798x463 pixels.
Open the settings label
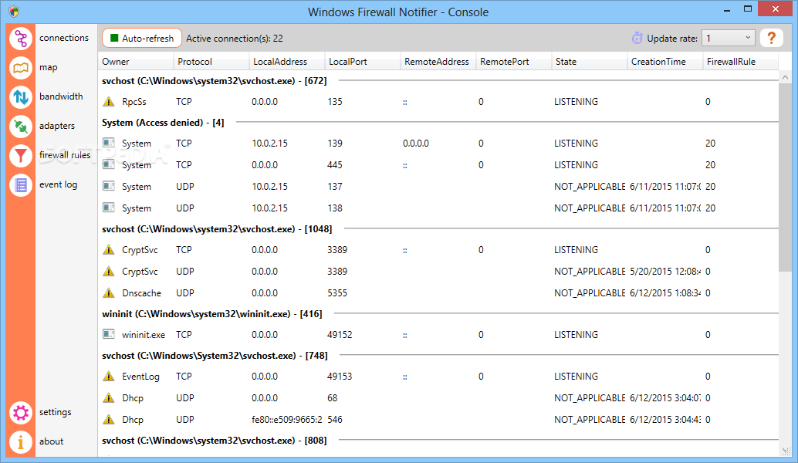(x=56, y=412)
